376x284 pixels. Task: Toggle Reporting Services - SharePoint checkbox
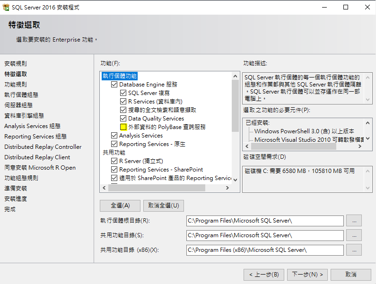pos(114,170)
